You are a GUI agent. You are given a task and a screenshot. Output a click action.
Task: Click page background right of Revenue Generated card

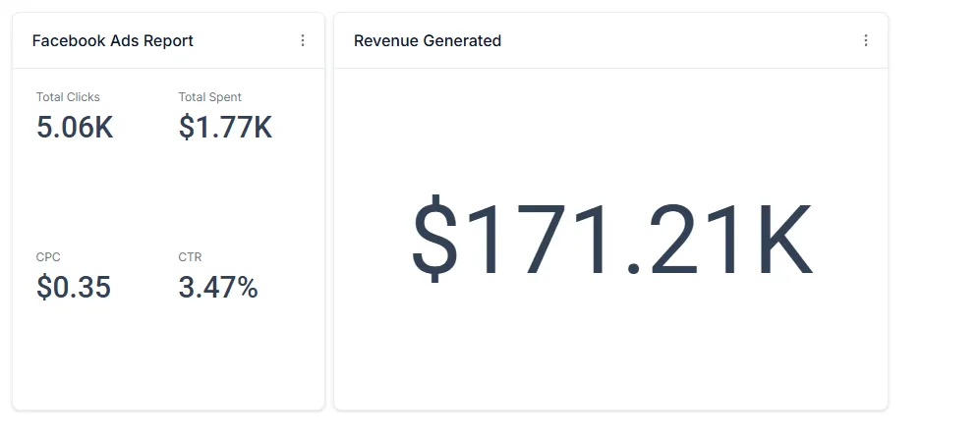click(x=934, y=216)
